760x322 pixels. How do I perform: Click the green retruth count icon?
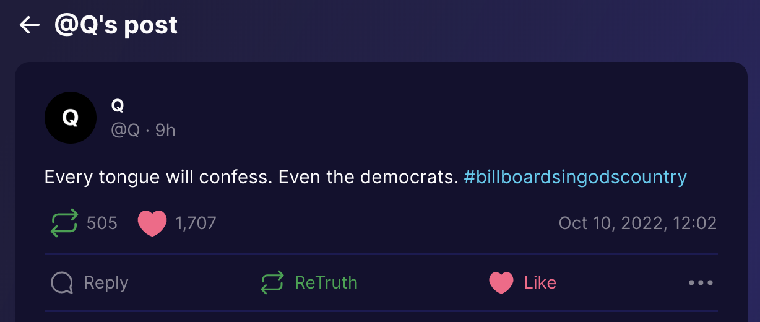[64, 223]
